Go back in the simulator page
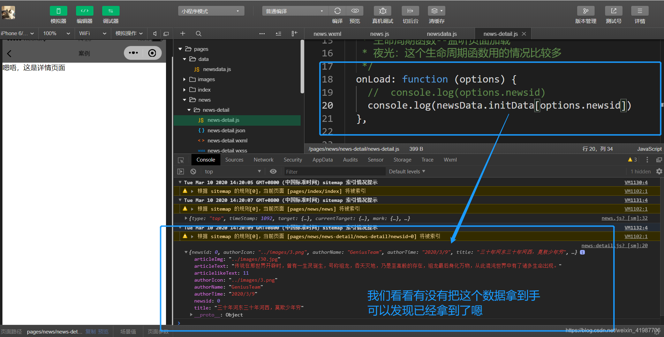This screenshot has width=664, height=337. (9, 53)
